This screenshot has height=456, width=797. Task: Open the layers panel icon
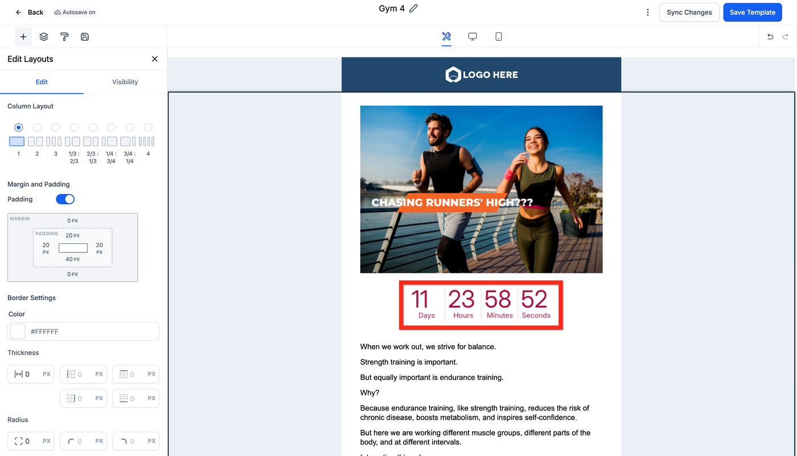(x=44, y=37)
